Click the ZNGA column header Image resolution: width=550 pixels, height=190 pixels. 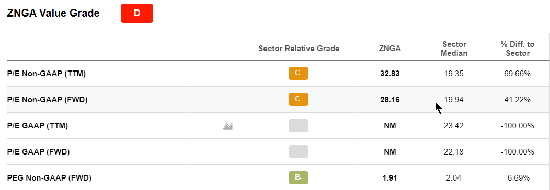click(x=389, y=49)
